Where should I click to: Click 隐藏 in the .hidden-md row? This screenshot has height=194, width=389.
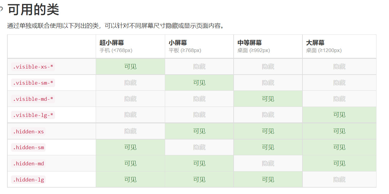268,164
